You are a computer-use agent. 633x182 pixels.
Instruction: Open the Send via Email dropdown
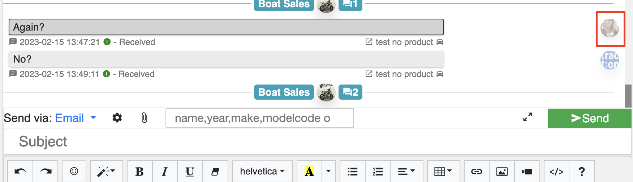point(76,118)
